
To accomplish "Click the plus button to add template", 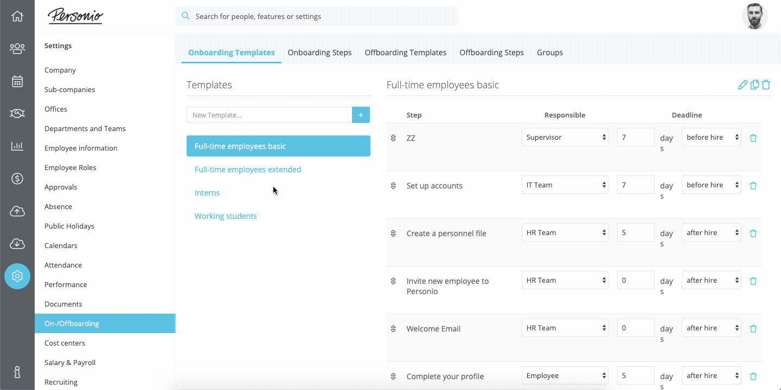I will click(361, 115).
